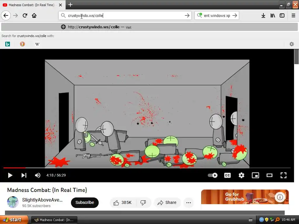Open the search engine selector icon
299x224 pixels.
tap(199, 15)
